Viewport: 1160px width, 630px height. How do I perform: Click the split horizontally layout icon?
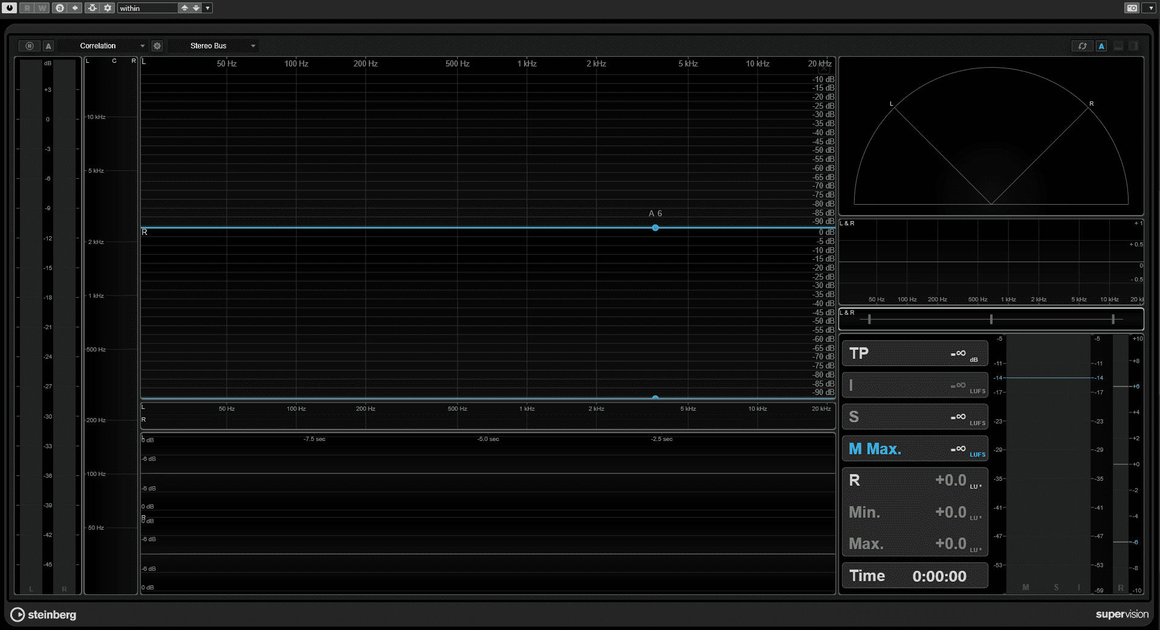click(x=1118, y=46)
